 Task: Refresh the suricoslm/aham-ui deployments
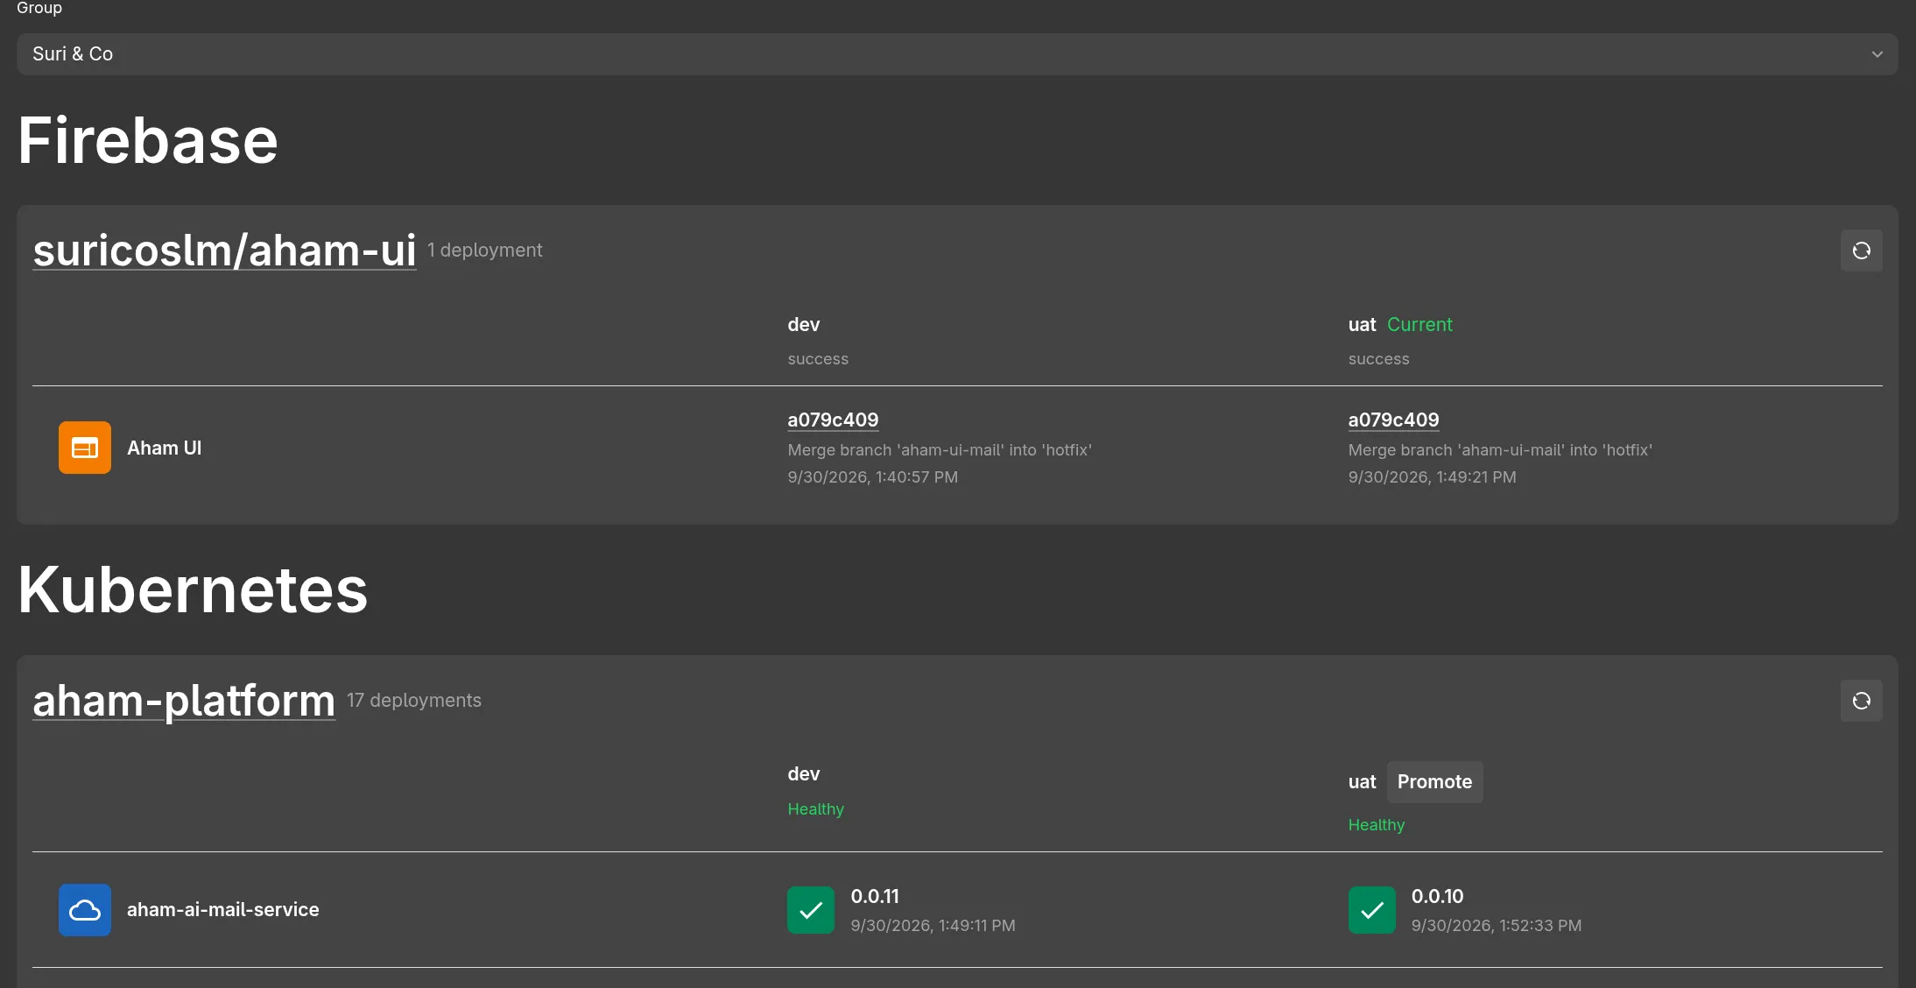pyautogui.click(x=1861, y=251)
